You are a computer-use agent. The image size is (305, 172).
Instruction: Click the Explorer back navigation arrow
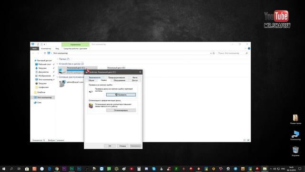(33, 53)
